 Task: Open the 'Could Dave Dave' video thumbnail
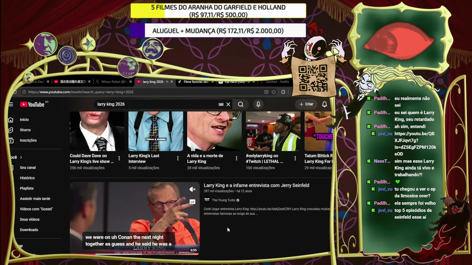[x=97, y=131]
